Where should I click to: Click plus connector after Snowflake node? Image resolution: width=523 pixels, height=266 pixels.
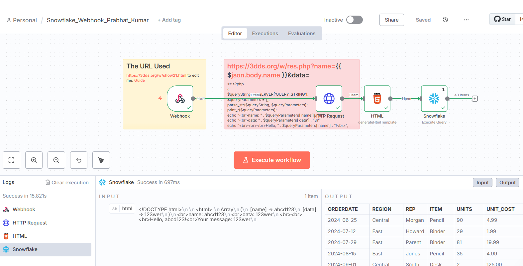click(x=475, y=99)
